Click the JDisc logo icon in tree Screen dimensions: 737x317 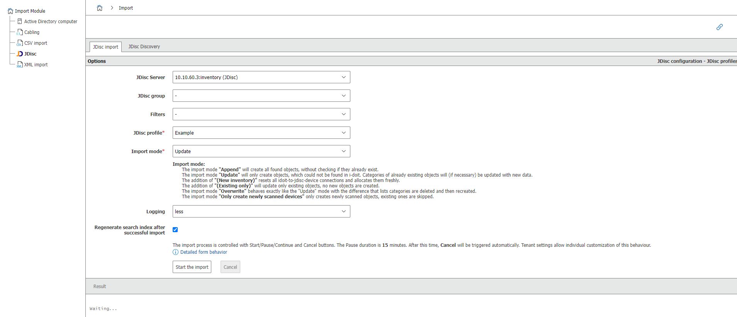point(20,54)
